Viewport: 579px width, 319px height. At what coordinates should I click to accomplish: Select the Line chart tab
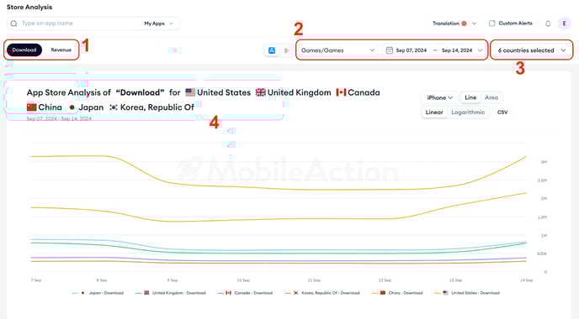[x=470, y=97]
